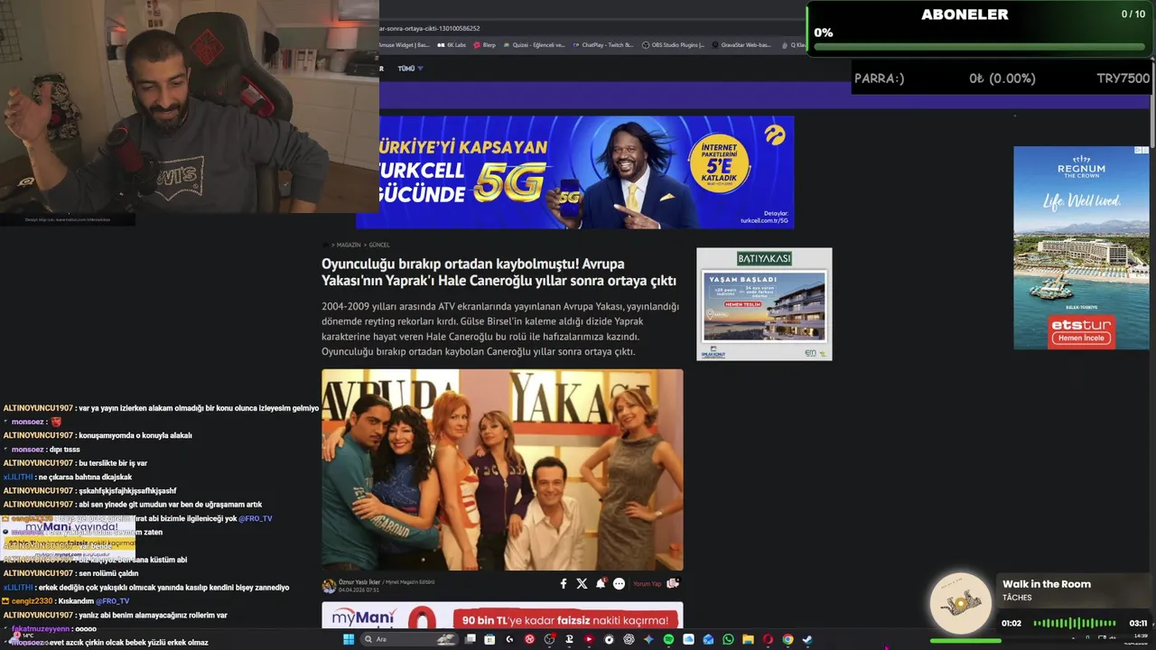Click the taskbar clock showing 14:39
The width and height of the screenshot is (1156, 650).
pyautogui.click(x=1140, y=636)
